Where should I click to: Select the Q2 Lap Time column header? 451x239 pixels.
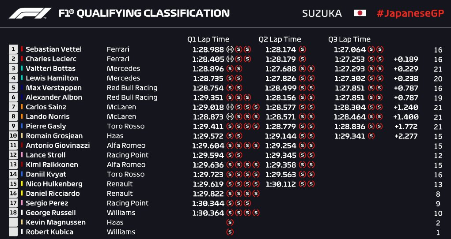click(280, 39)
